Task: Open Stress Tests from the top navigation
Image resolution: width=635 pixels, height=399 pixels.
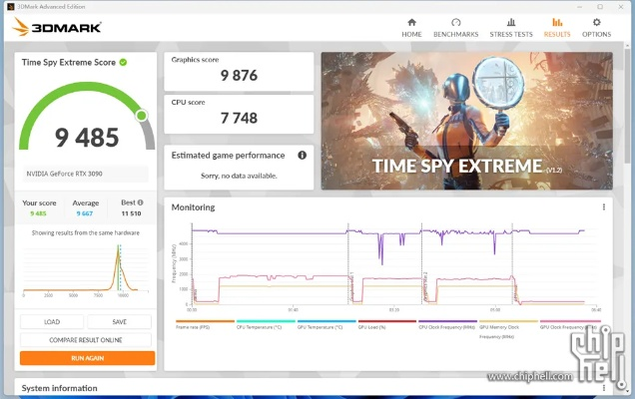Action: [510, 27]
